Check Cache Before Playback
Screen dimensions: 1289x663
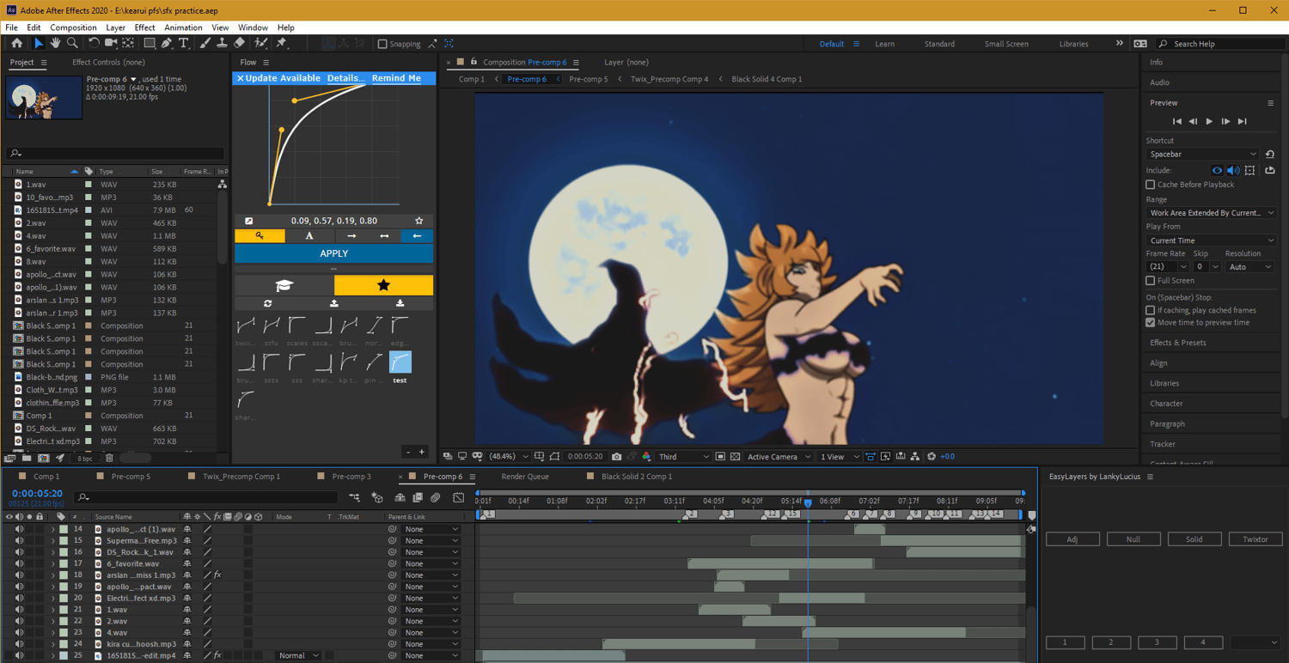tap(1151, 185)
